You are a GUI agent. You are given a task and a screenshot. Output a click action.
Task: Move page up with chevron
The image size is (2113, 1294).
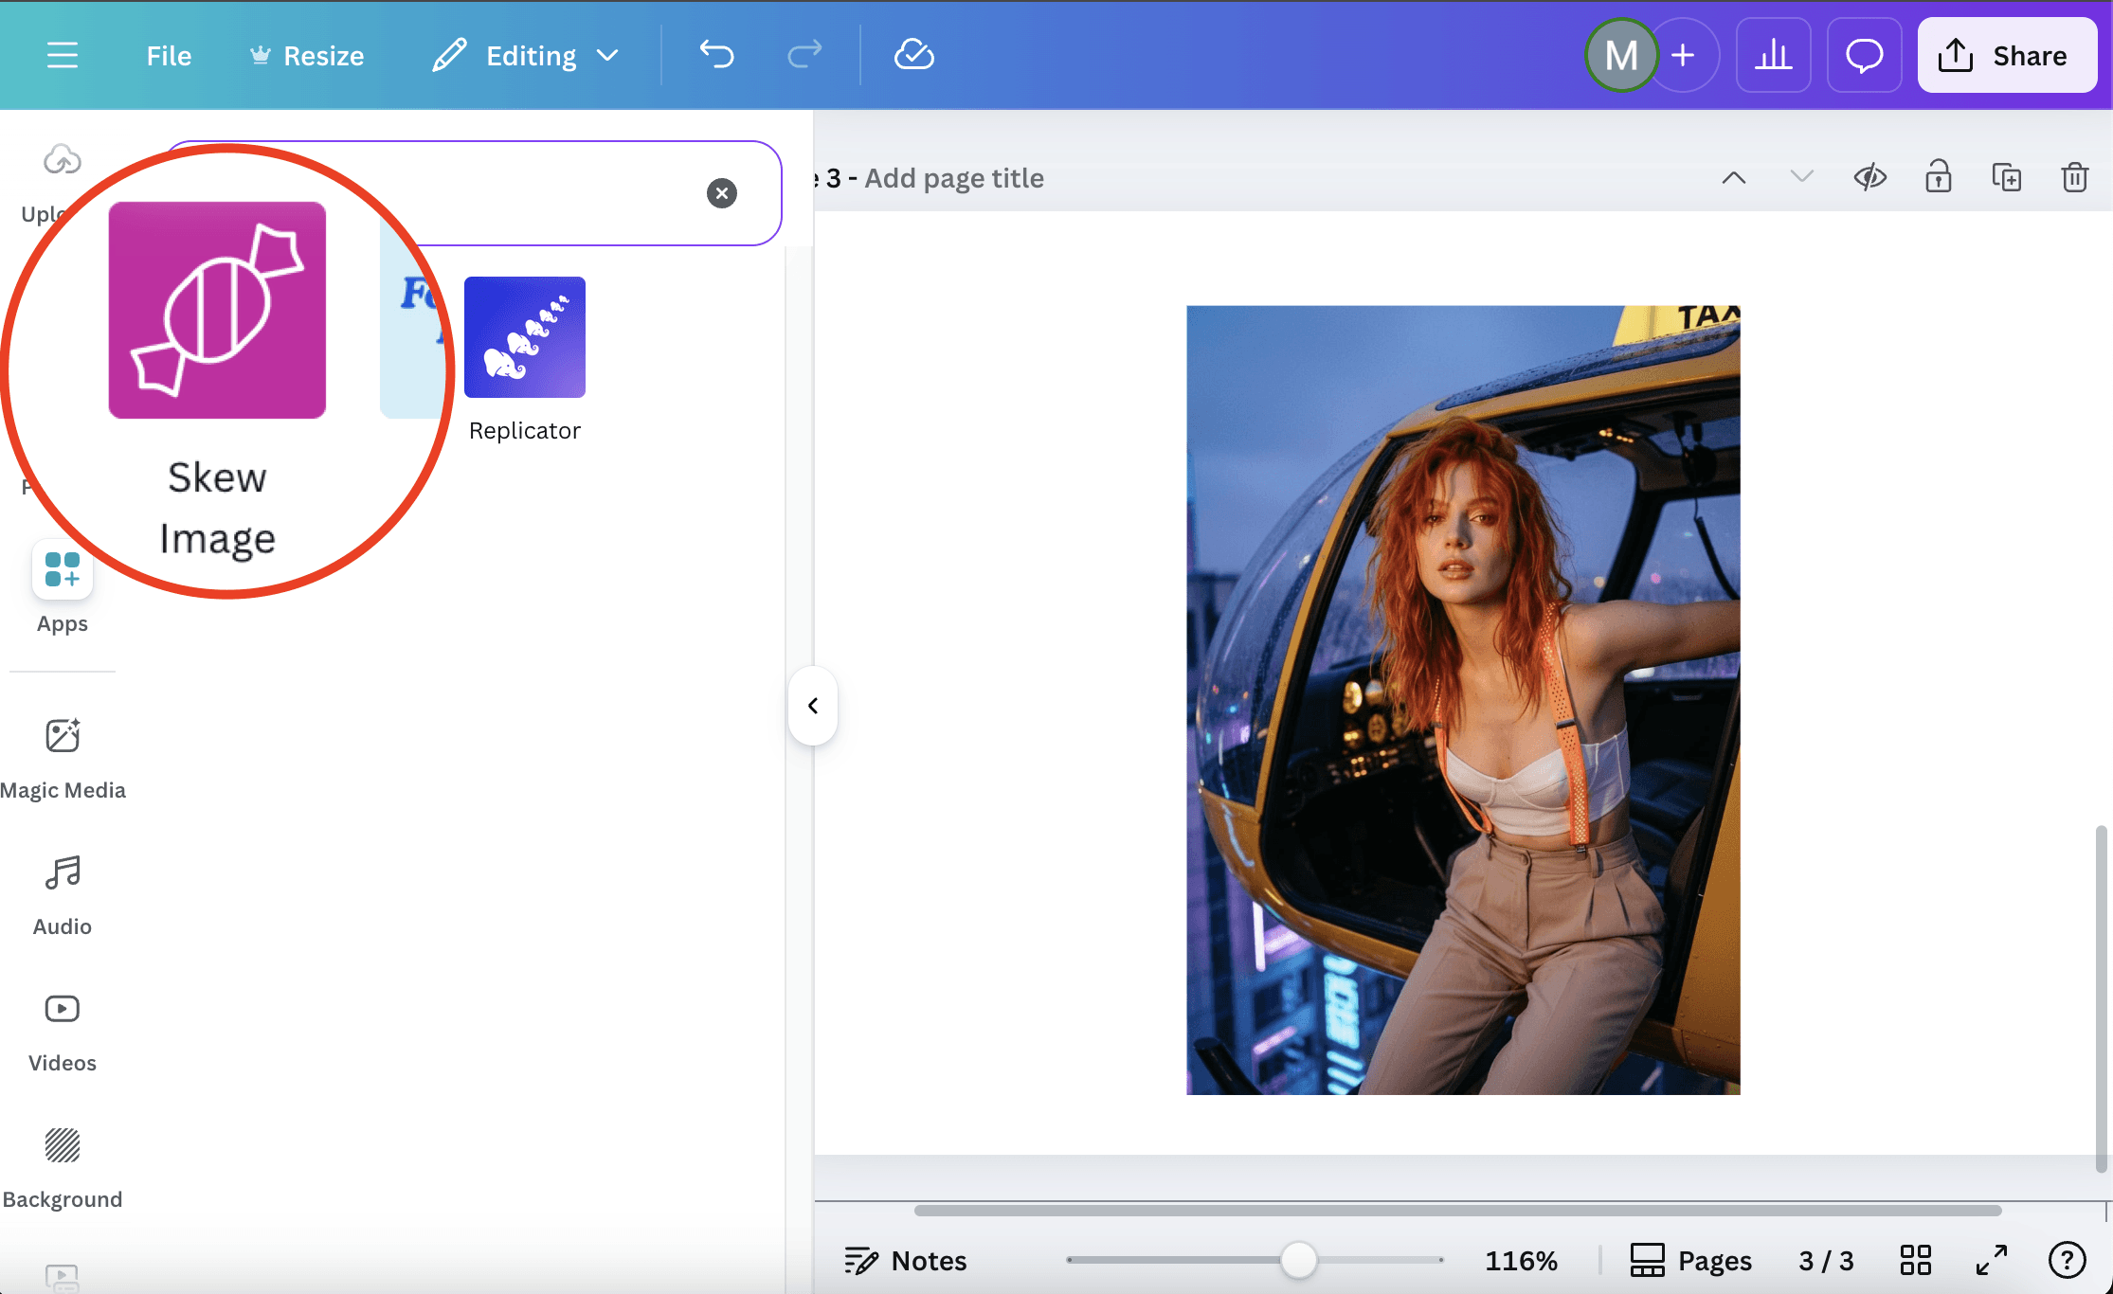(x=1733, y=178)
